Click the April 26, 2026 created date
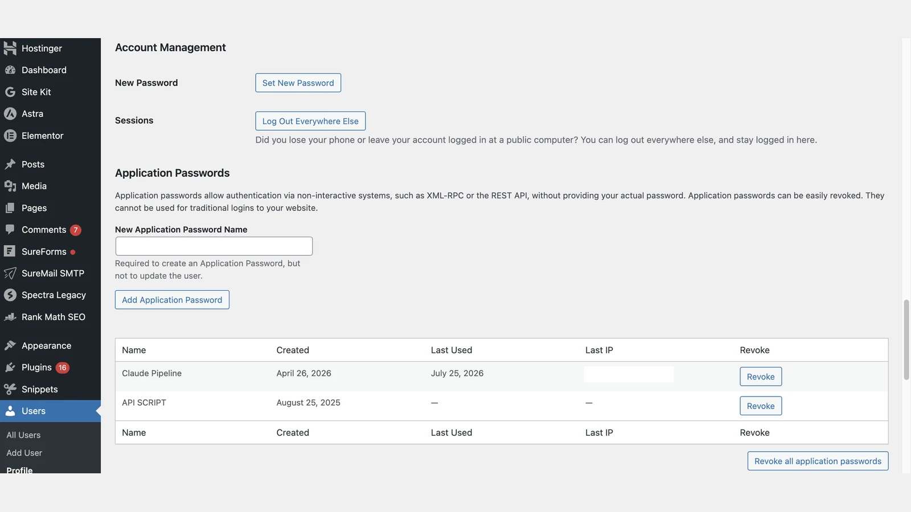Image resolution: width=911 pixels, height=512 pixels. (304, 373)
